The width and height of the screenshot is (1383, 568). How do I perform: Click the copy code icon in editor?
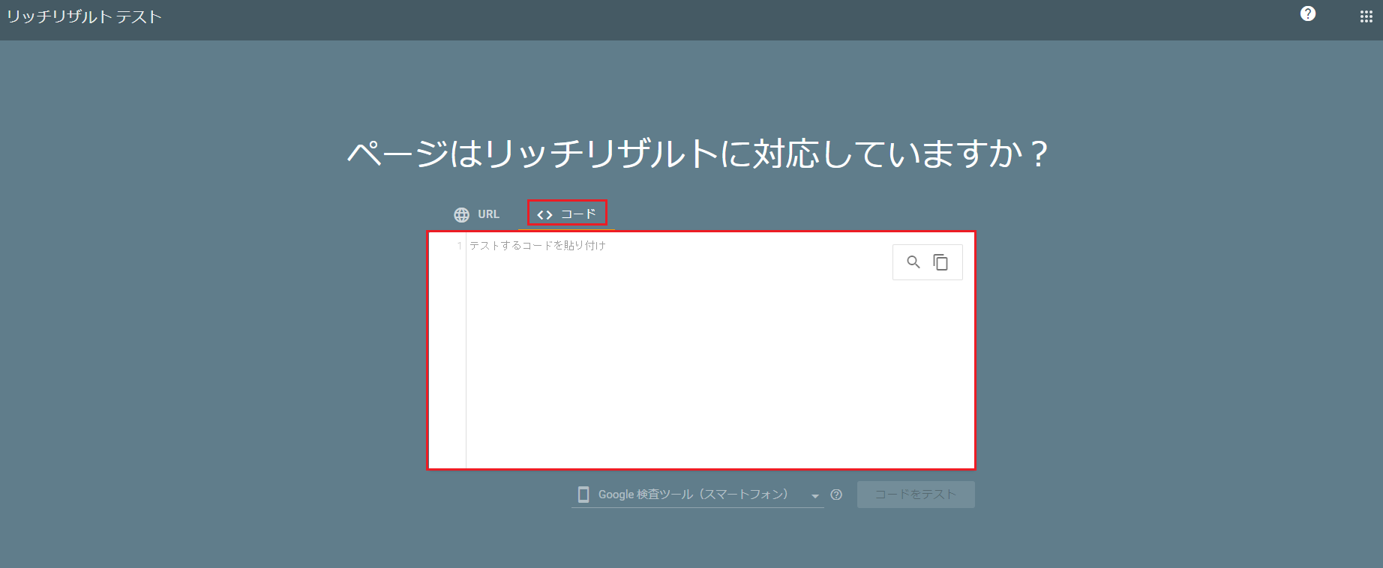(940, 262)
